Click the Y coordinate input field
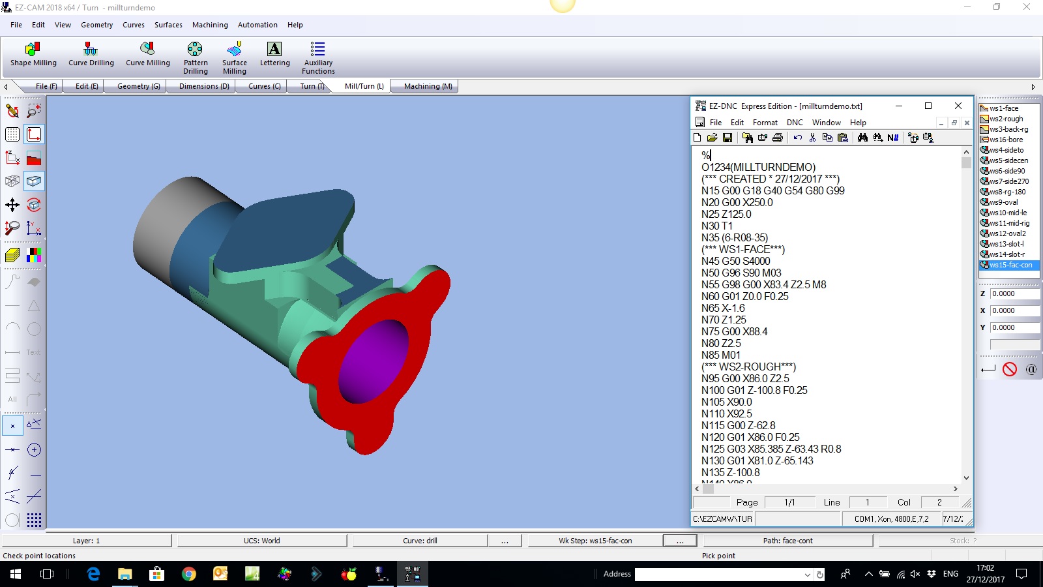Image resolution: width=1043 pixels, height=587 pixels. click(1015, 327)
